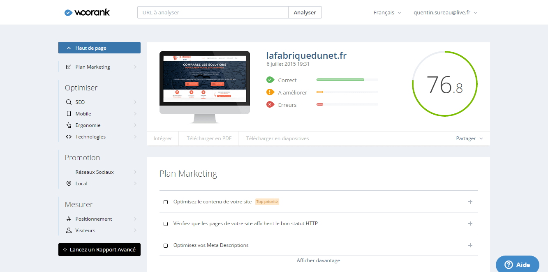This screenshot has width=548, height=272.
Task: Click Lancez un Rapport Avancé button
Action: [99, 249]
